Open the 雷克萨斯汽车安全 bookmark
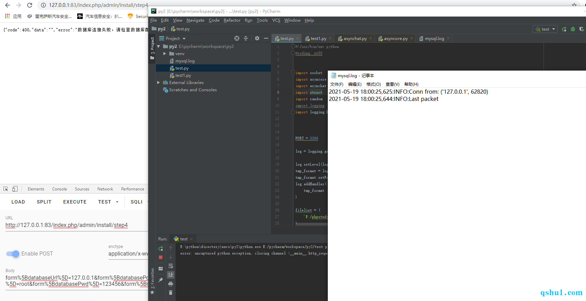This screenshot has height=301, width=586. pos(49,16)
